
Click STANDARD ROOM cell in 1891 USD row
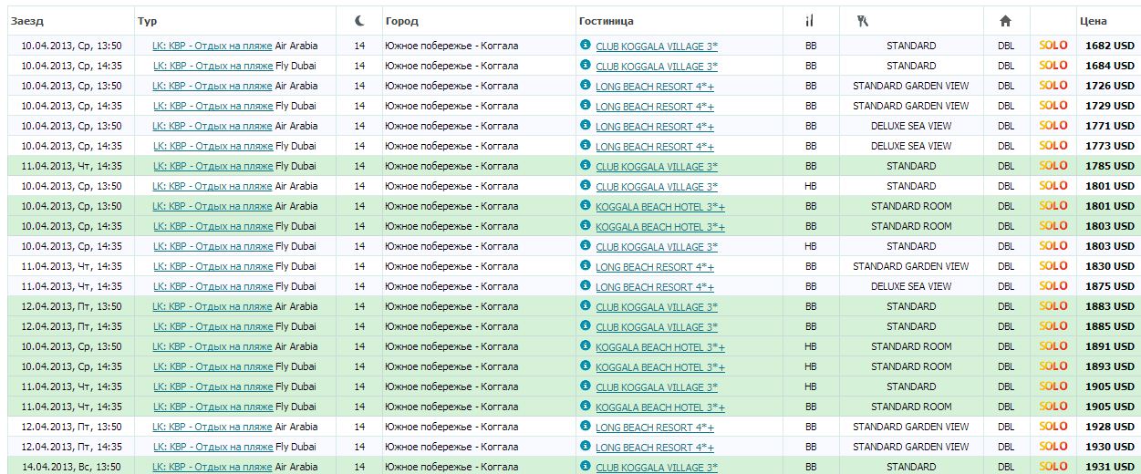point(910,346)
